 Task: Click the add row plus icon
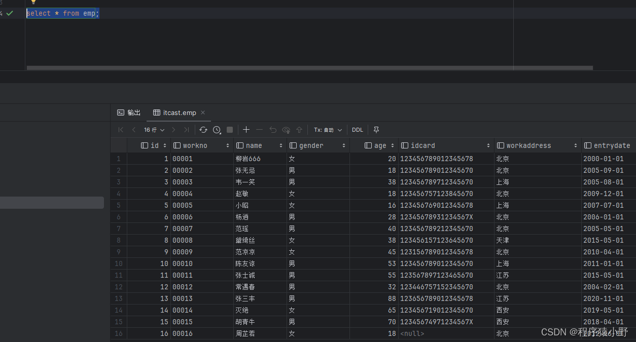coord(246,130)
